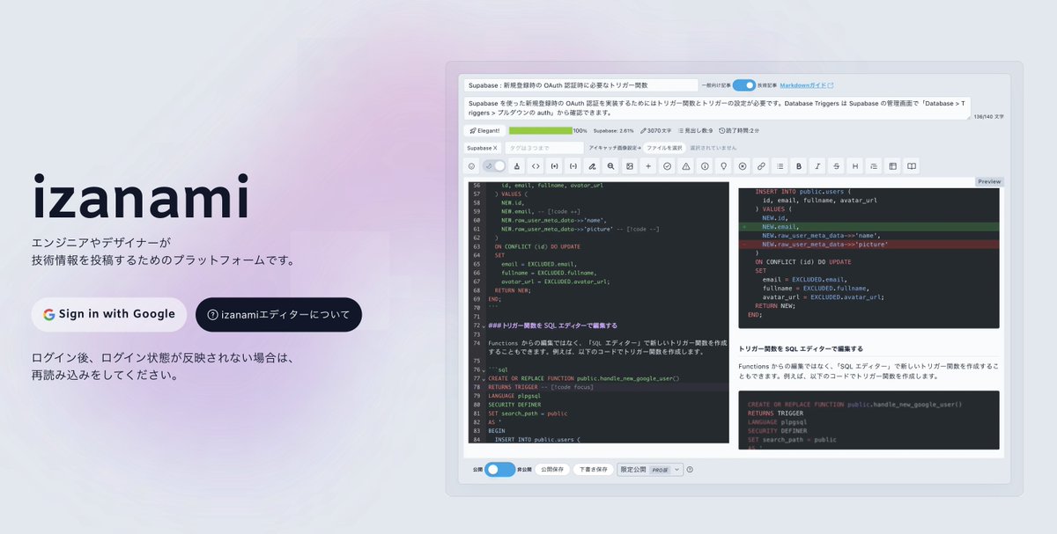Screen dimensions: 1057x534
Task: Insert an info circle callout
Action: 705,165
